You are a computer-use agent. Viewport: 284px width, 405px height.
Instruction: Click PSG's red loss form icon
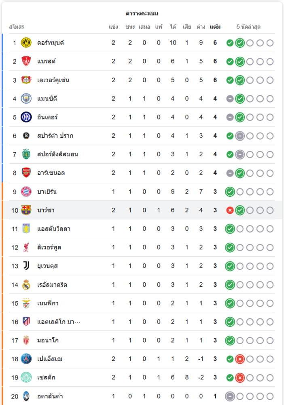[x=240, y=359]
